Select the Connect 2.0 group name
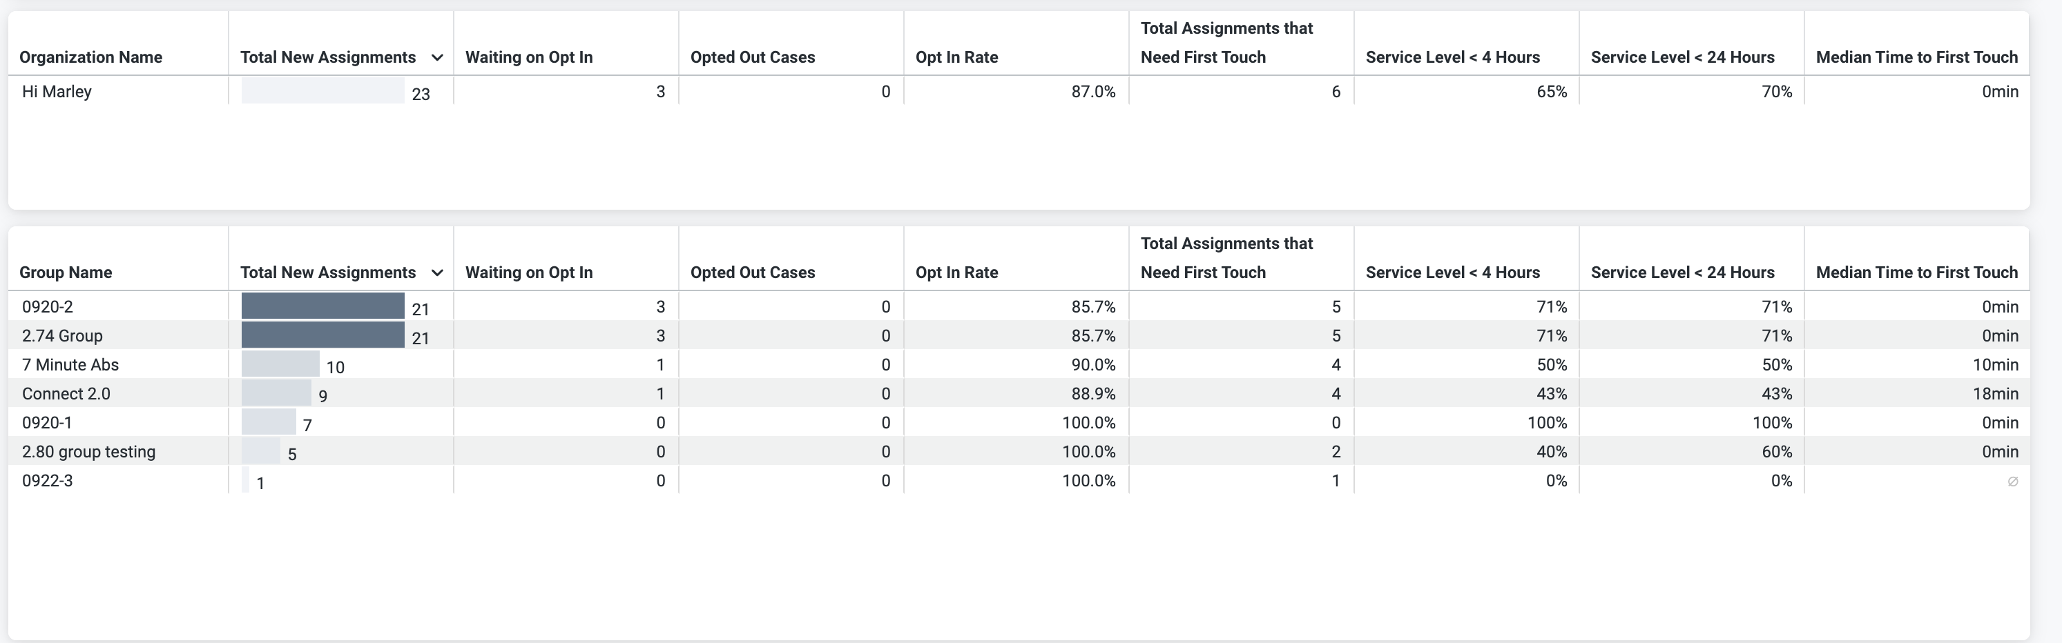The width and height of the screenshot is (2062, 643). click(66, 394)
